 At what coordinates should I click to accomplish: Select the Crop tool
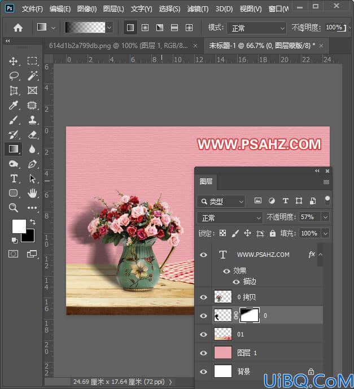(x=14, y=90)
